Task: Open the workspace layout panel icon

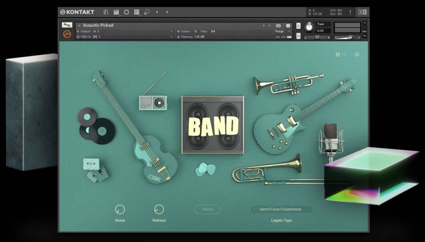Action: click(137, 12)
